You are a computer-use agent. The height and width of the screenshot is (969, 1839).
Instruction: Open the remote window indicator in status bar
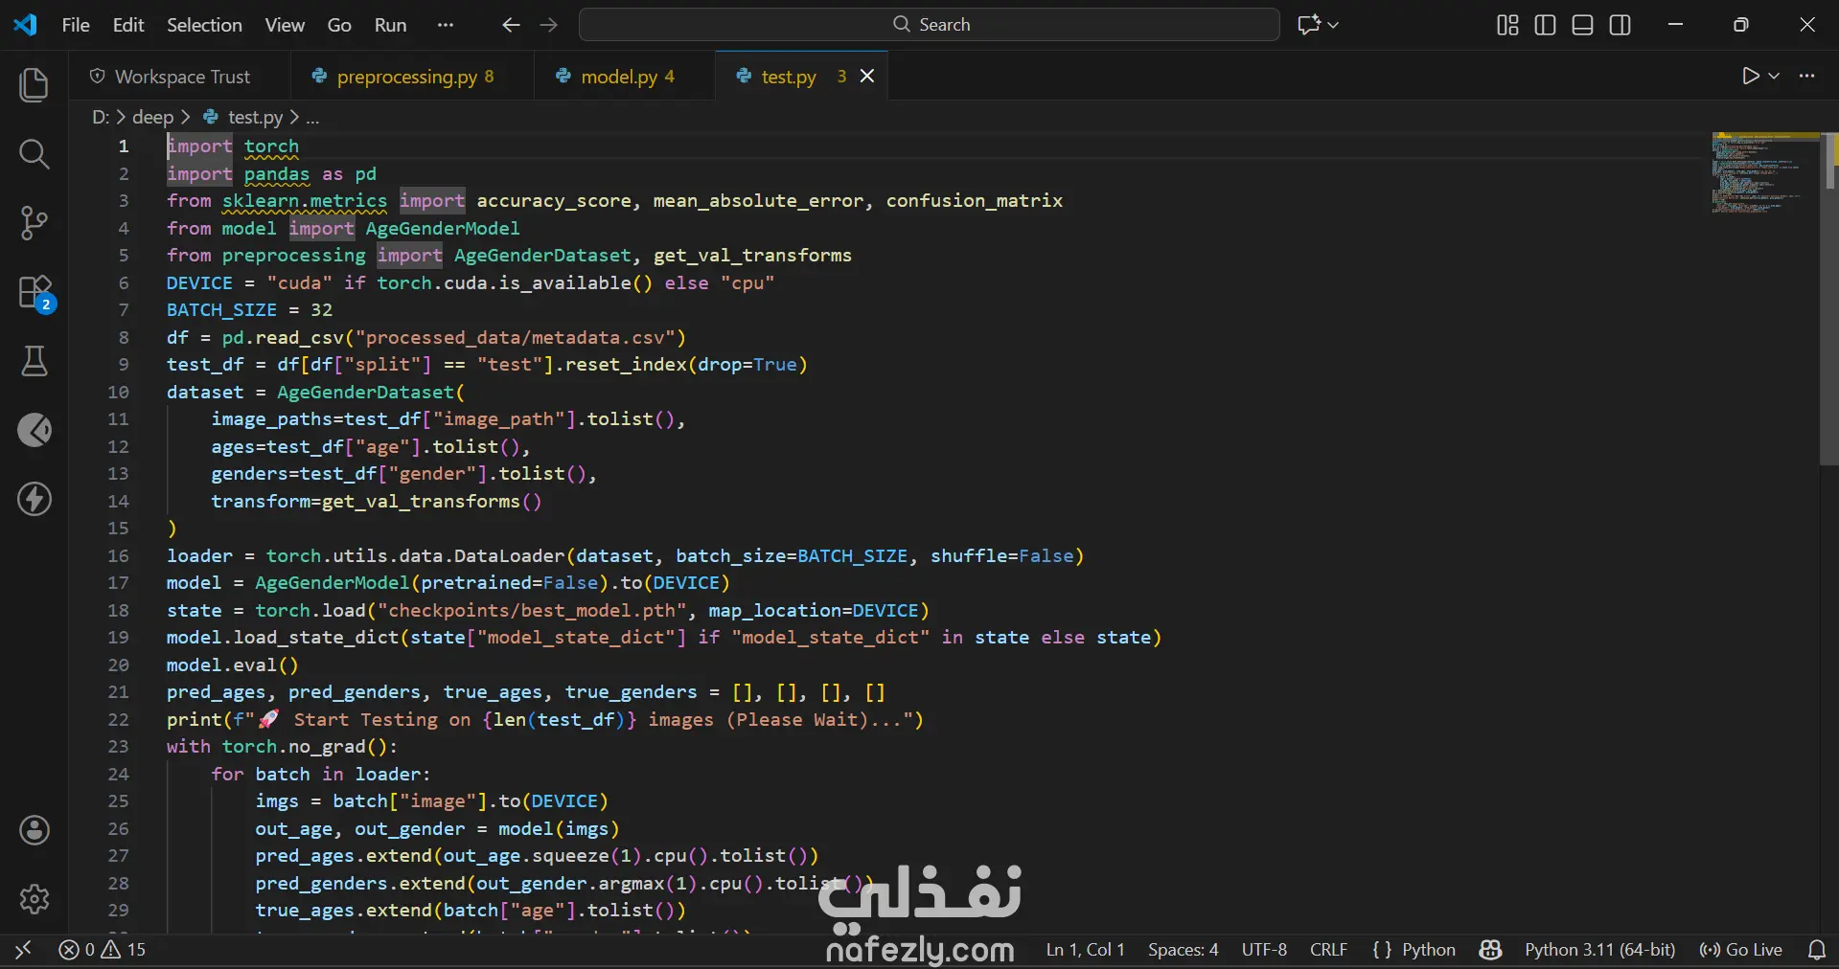[24, 950]
